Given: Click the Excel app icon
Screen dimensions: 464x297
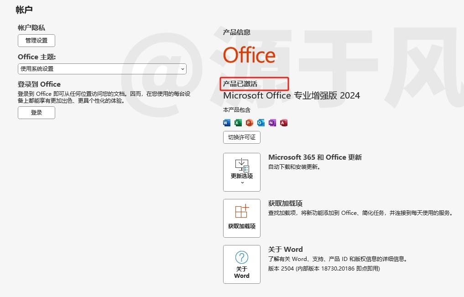Looking at the screenshot, I should pos(238,122).
